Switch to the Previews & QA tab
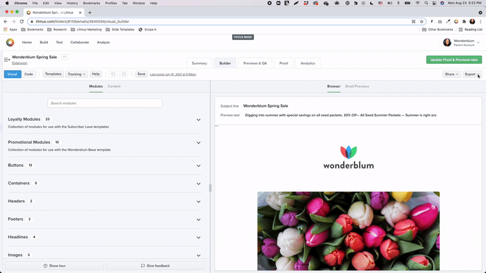Image resolution: width=486 pixels, height=273 pixels. [255, 63]
